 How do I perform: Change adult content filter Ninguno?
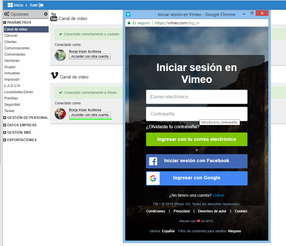[235, 231]
